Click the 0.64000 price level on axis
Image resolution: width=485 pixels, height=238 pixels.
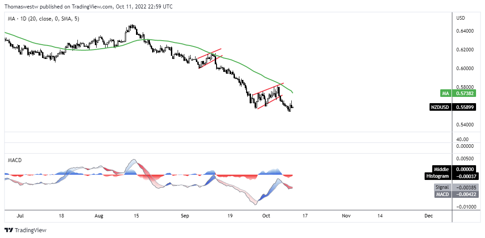(465, 31)
